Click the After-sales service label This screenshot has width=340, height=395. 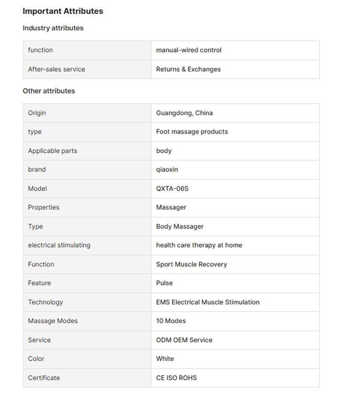pyautogui.click(x=57, y=69)
